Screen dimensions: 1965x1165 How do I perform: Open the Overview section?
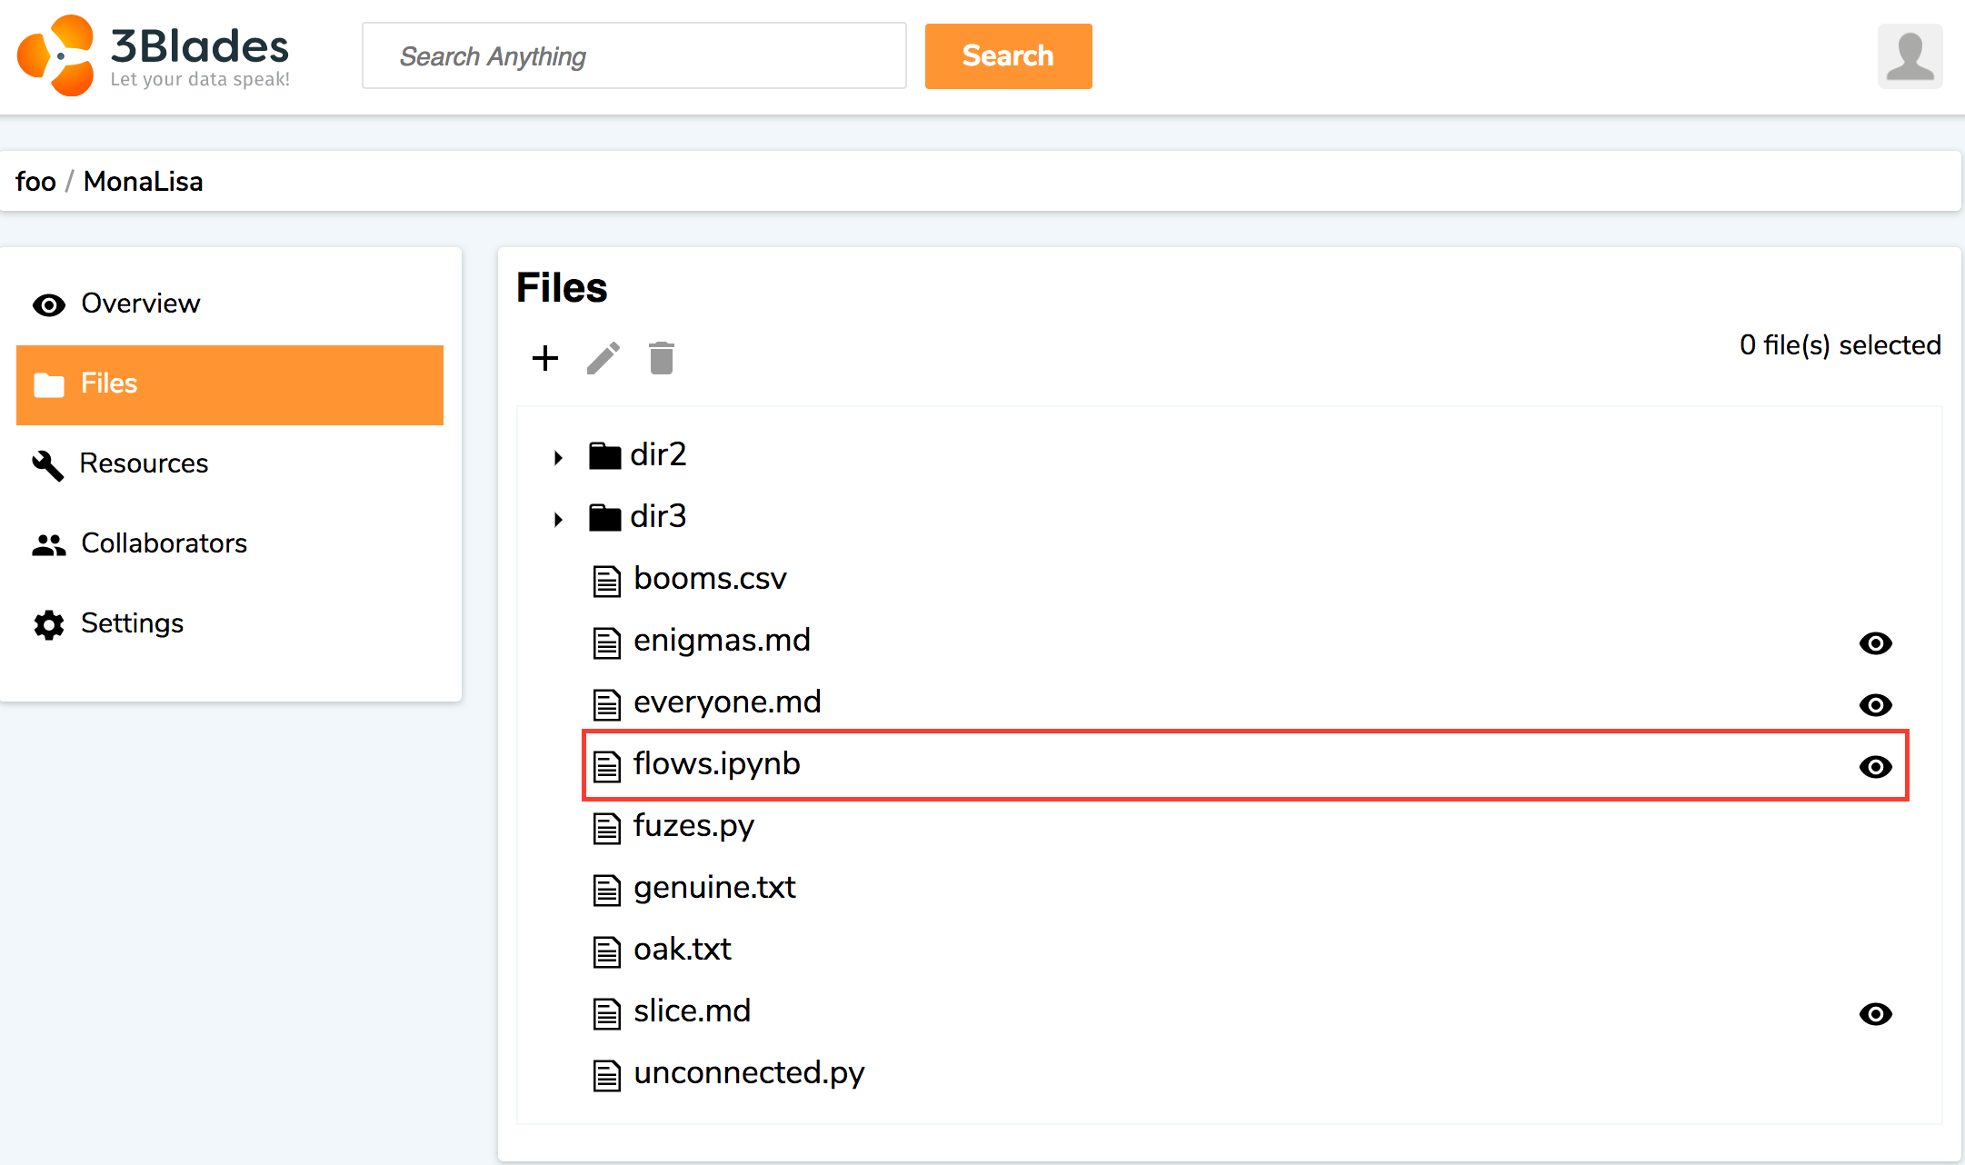pyautogui.click(x=230, y=304)
